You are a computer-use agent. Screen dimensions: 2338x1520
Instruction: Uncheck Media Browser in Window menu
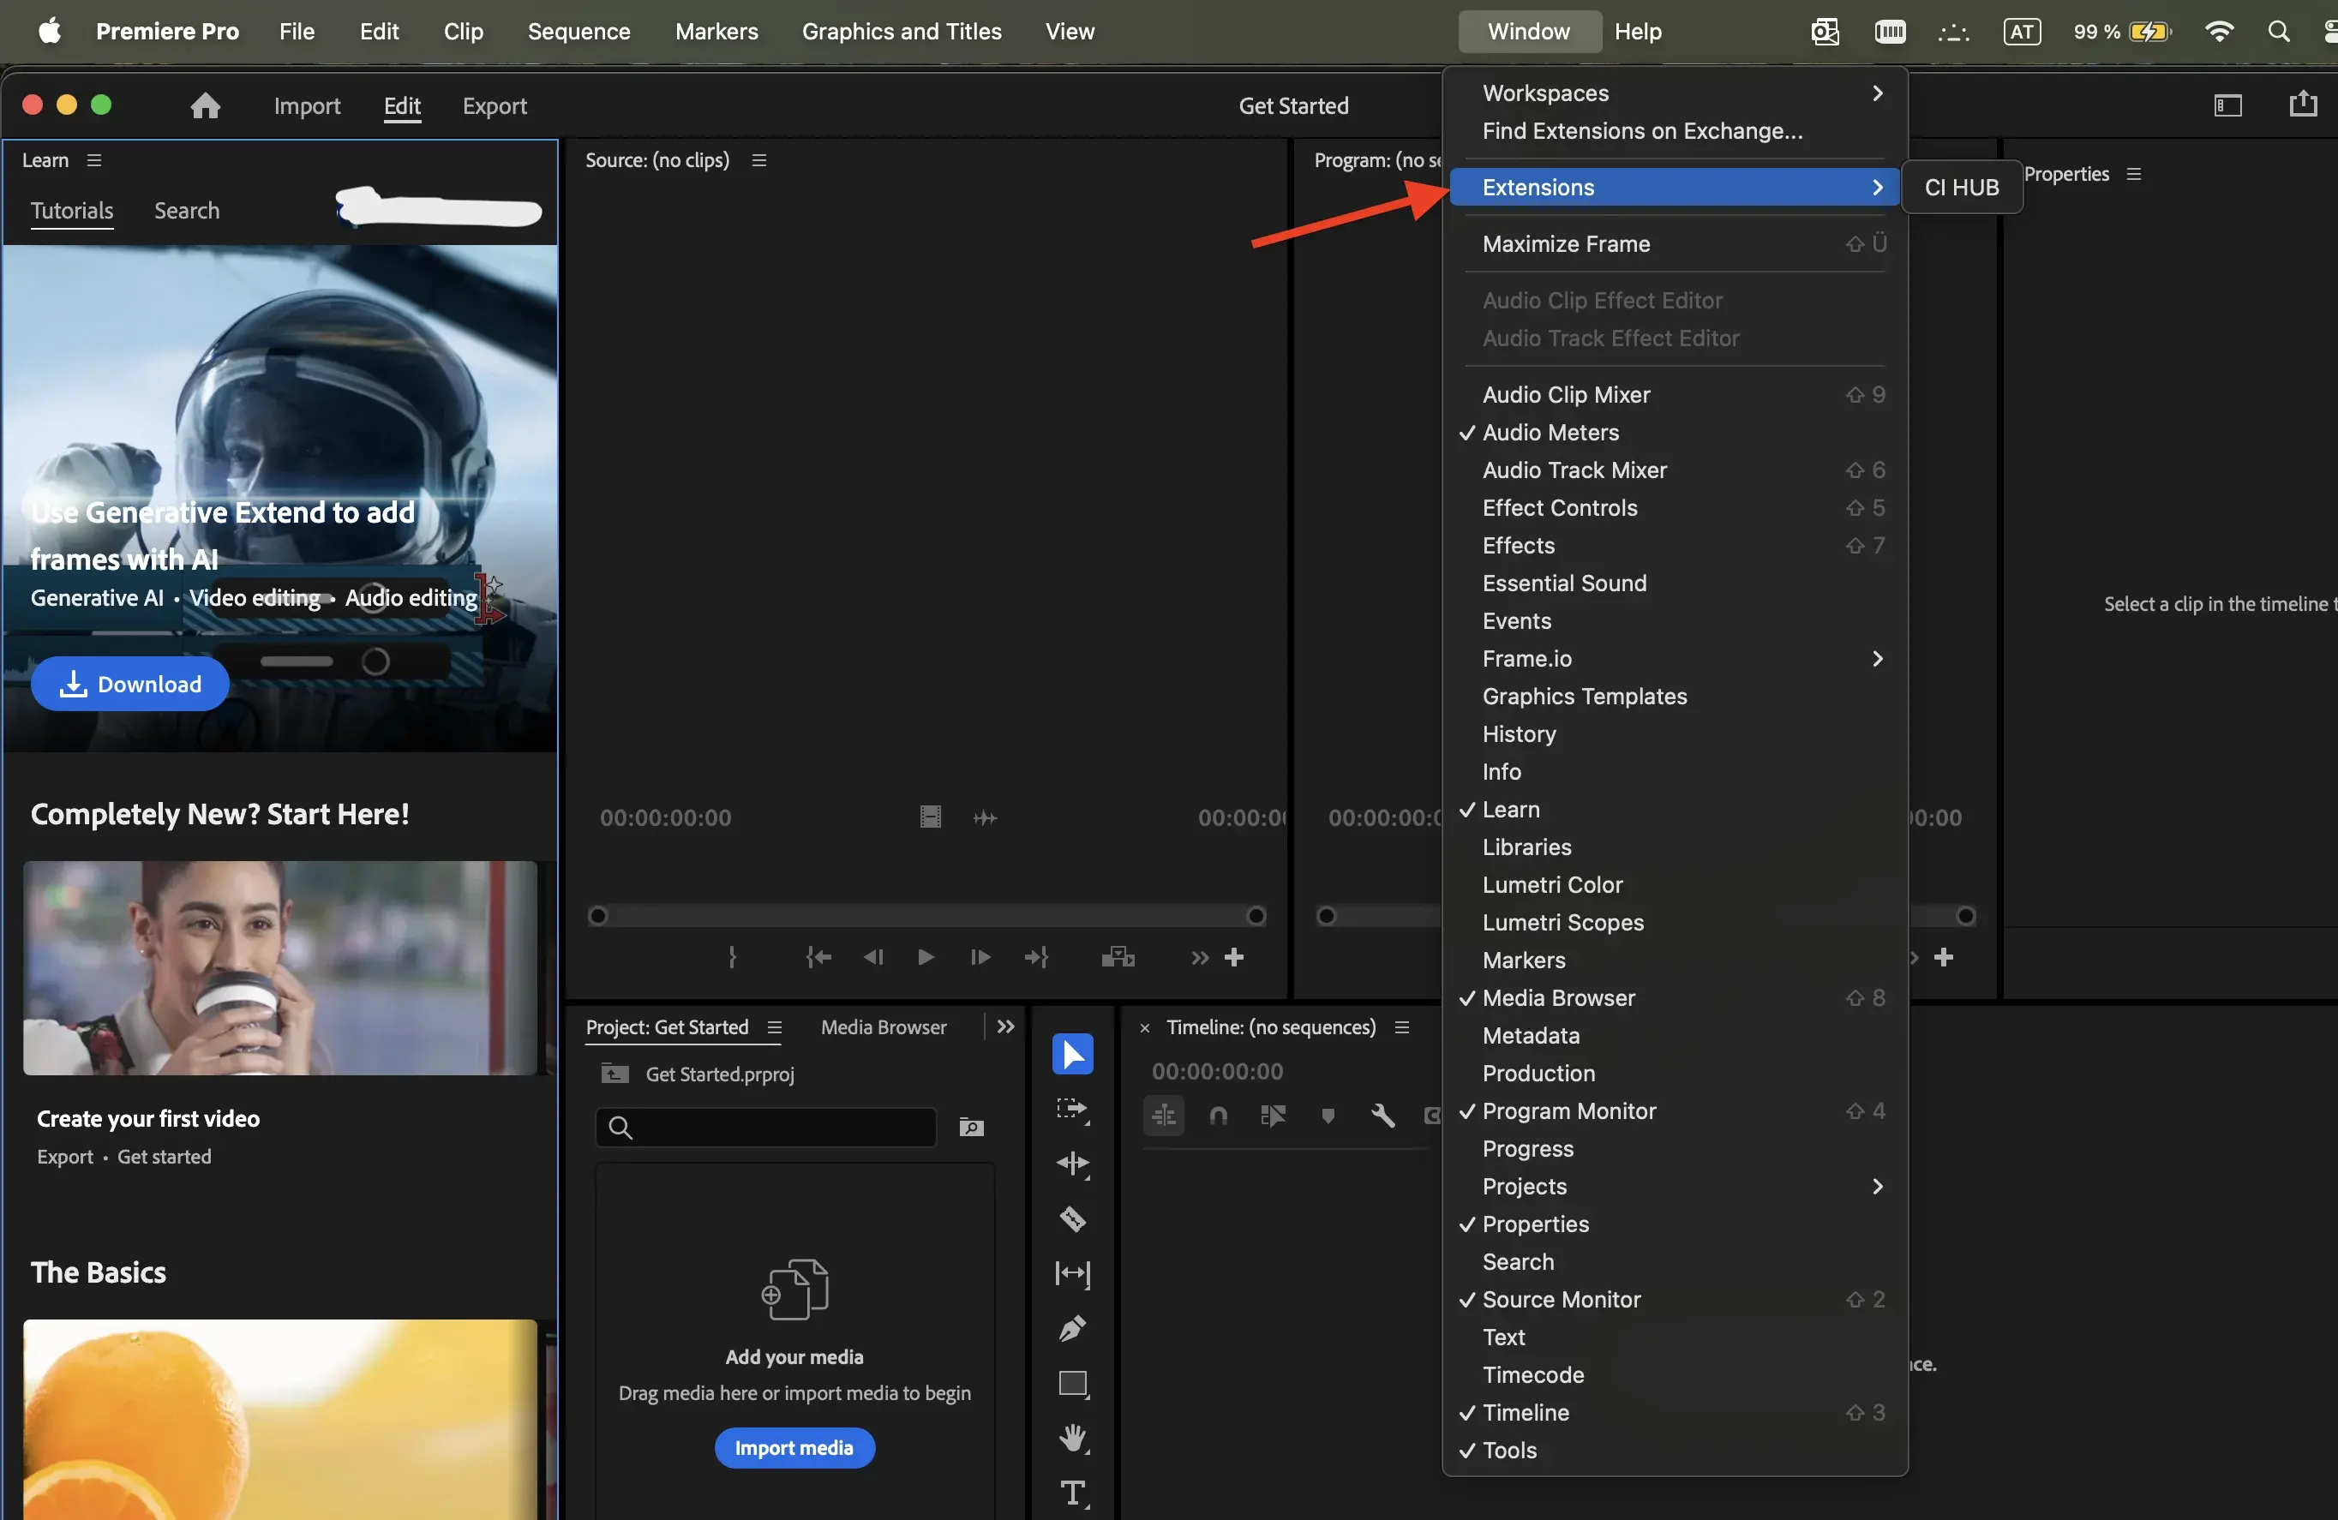1675,997
